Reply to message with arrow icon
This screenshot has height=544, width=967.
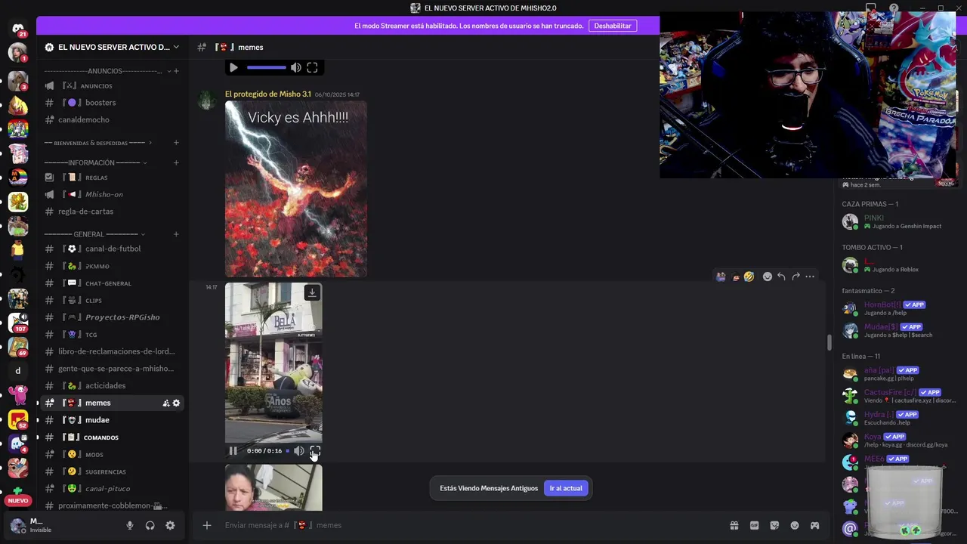tap(781, 277)
